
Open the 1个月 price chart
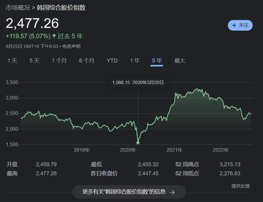click(59, 61)
